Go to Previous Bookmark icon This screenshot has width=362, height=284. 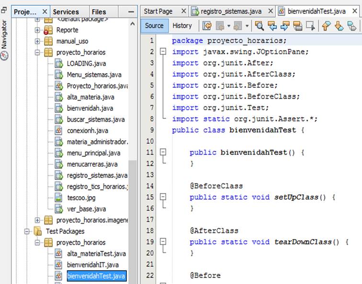[x=327, y=26]
